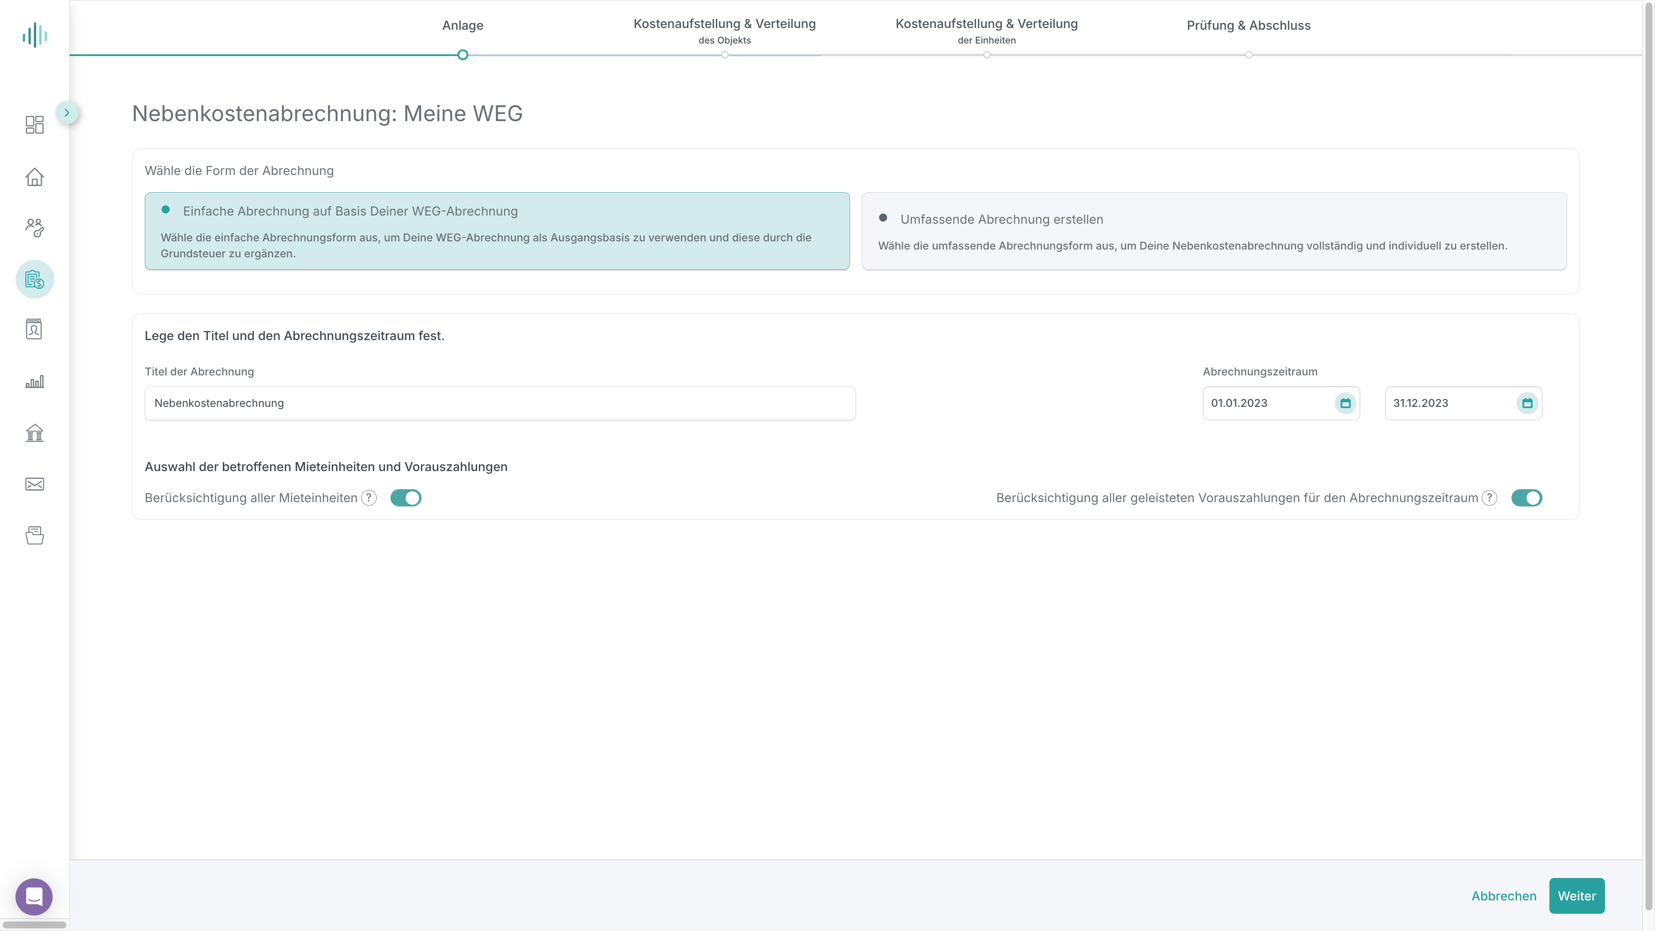Go to Kostenaufstellung & Verteilung der Einheiten step
The width and height of the screenshot is (1655, 931).
coord(987,31)
